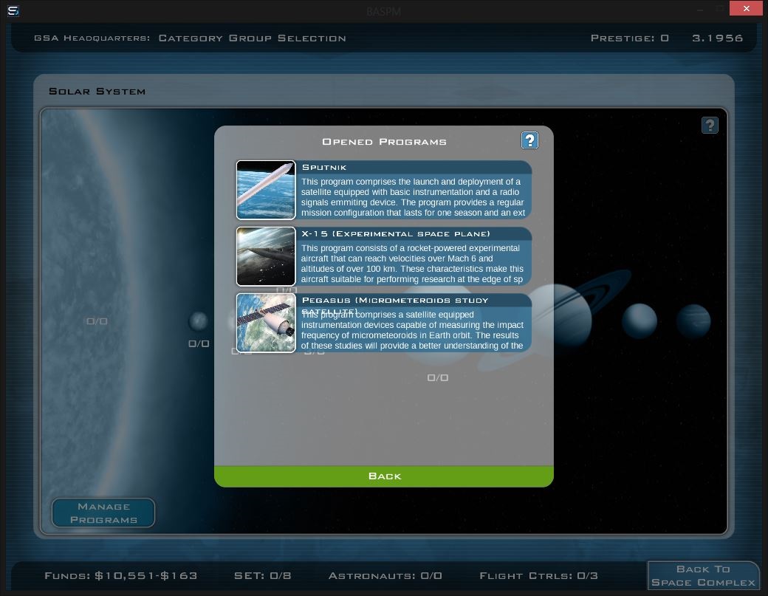This screenshot has width=768, height=596.
Task: Close the BASPM window
Action: click(x=746, y=8)
